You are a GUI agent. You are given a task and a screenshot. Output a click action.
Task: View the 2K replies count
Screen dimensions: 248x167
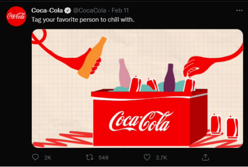click(x=47, y=158)
